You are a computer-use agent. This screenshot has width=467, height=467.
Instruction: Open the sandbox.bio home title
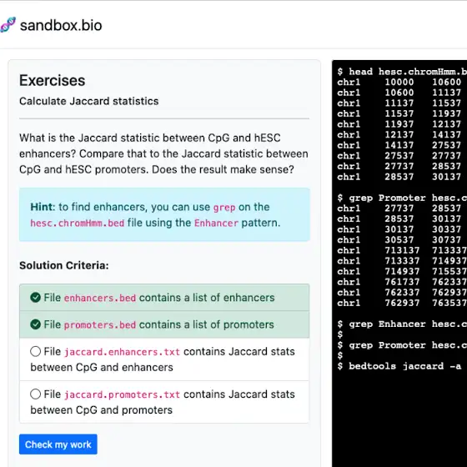(x=61, y=25)
